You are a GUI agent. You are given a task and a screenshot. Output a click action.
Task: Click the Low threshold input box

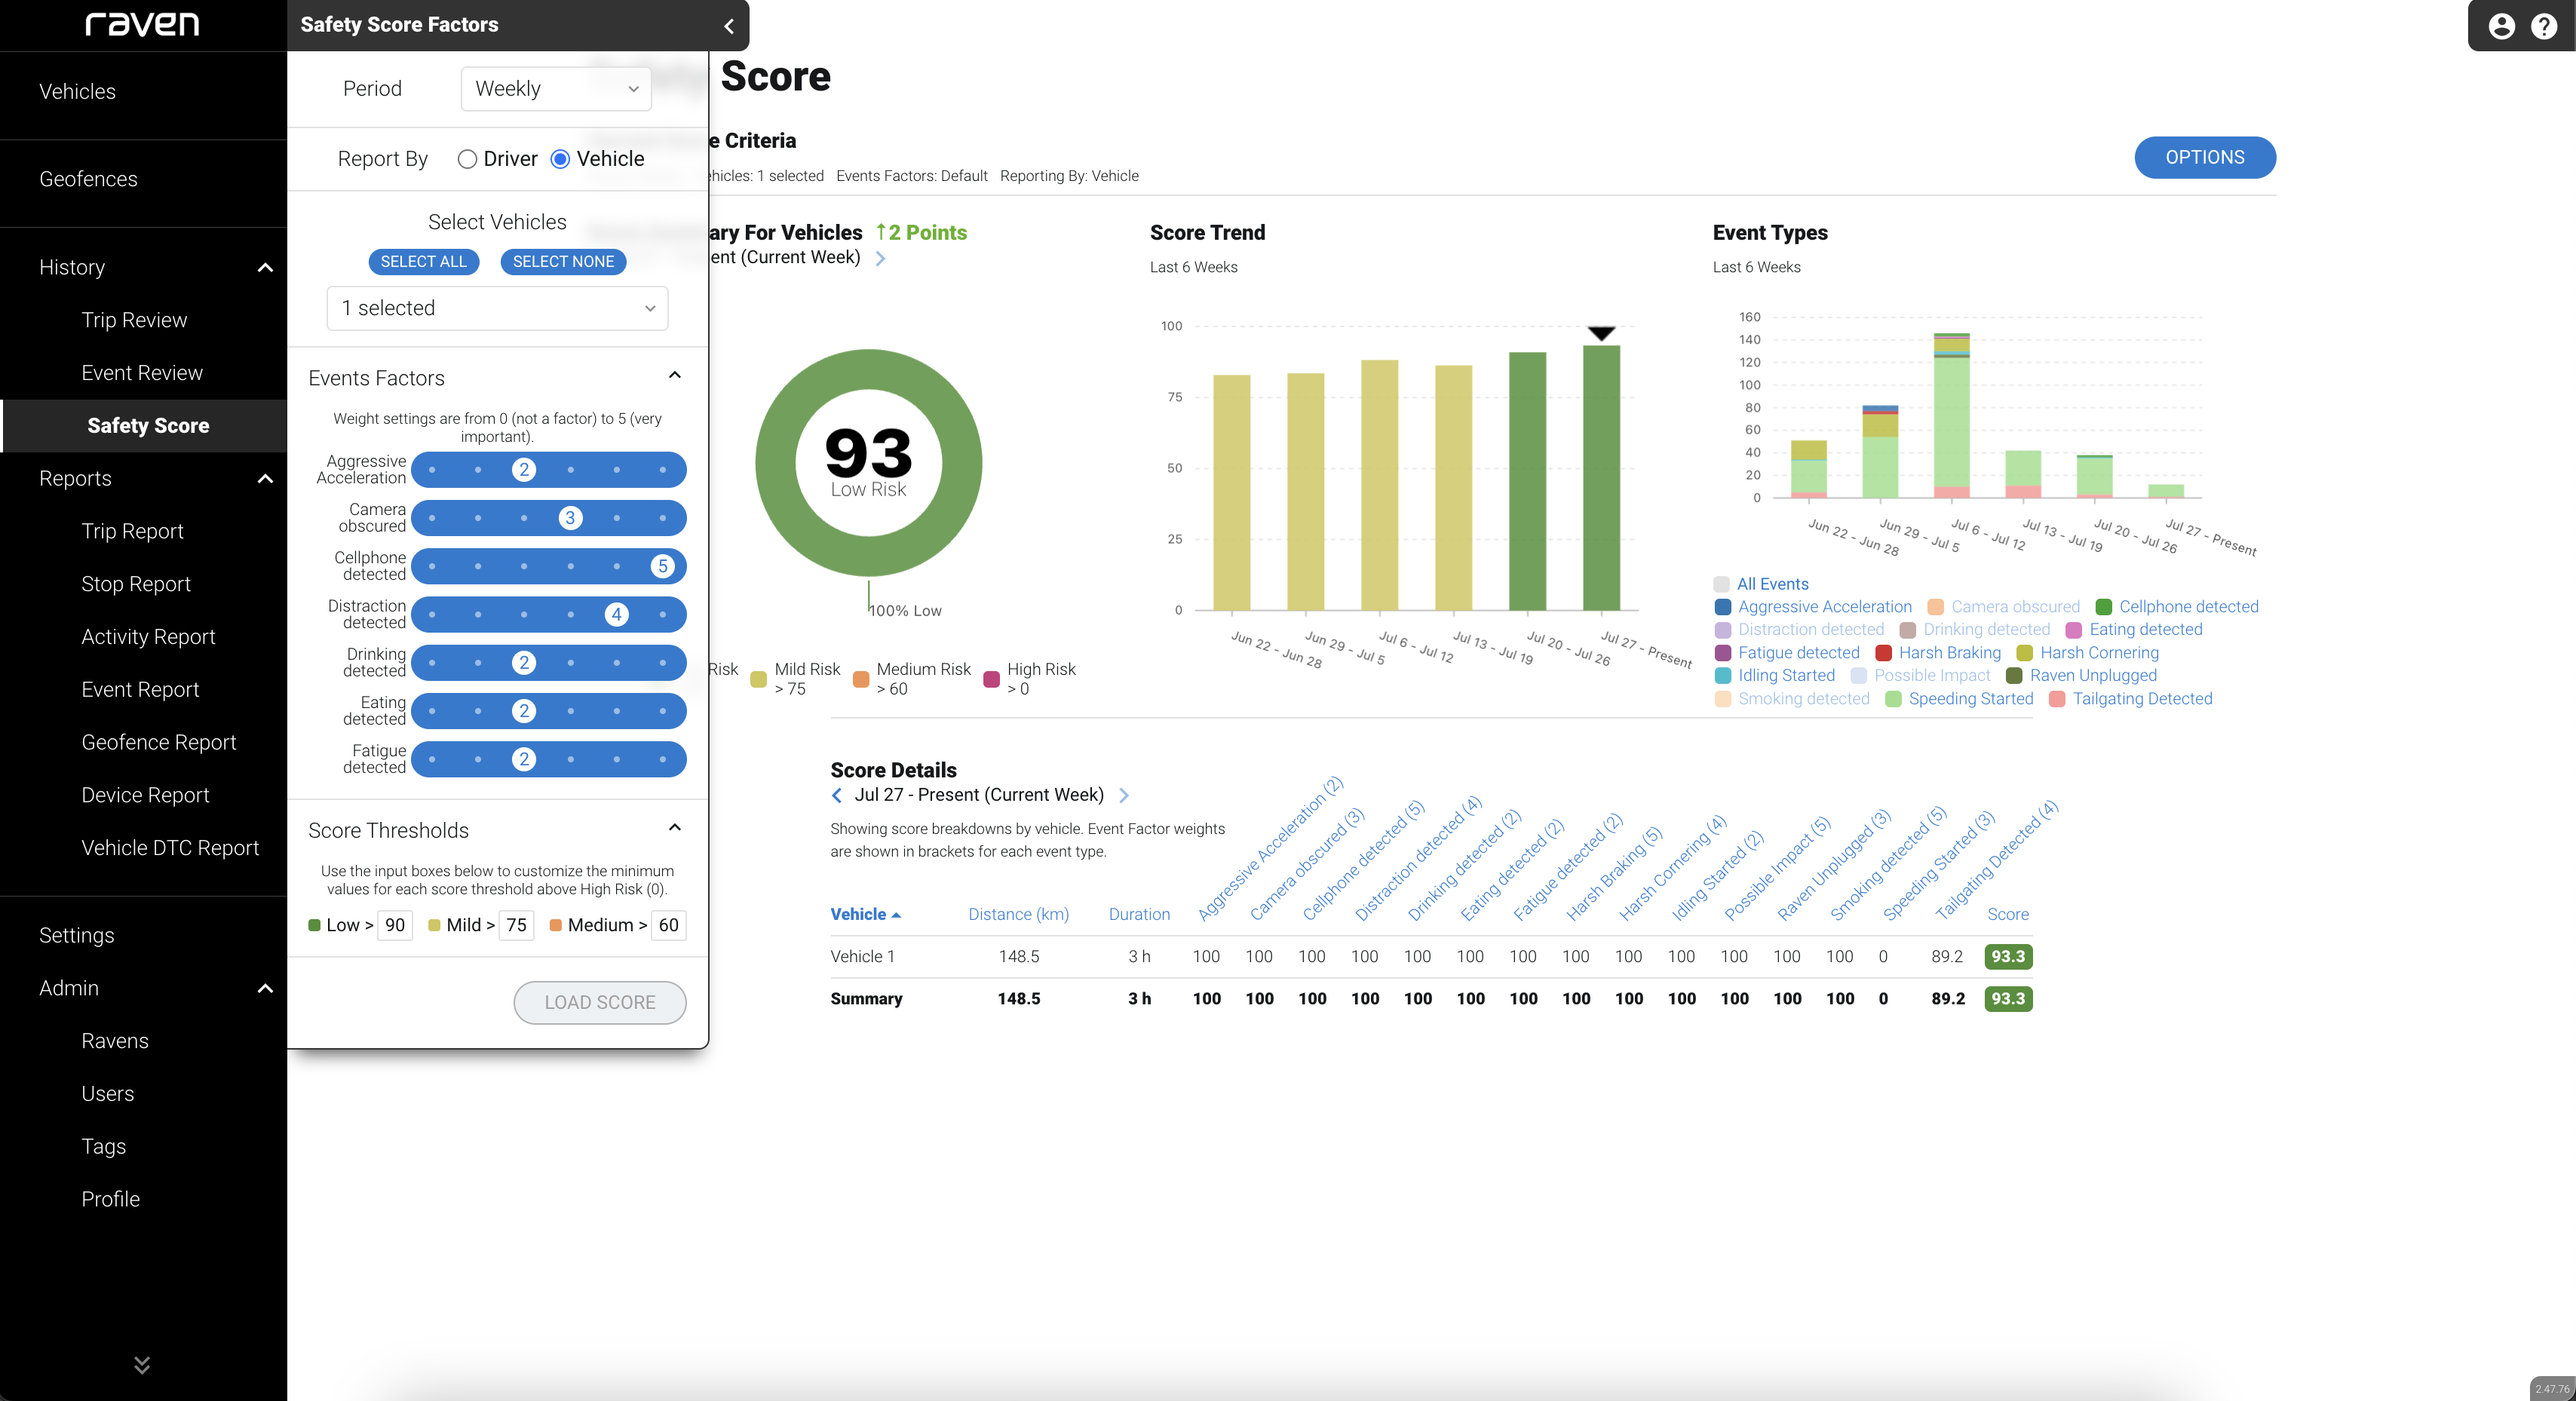[395, 925]
